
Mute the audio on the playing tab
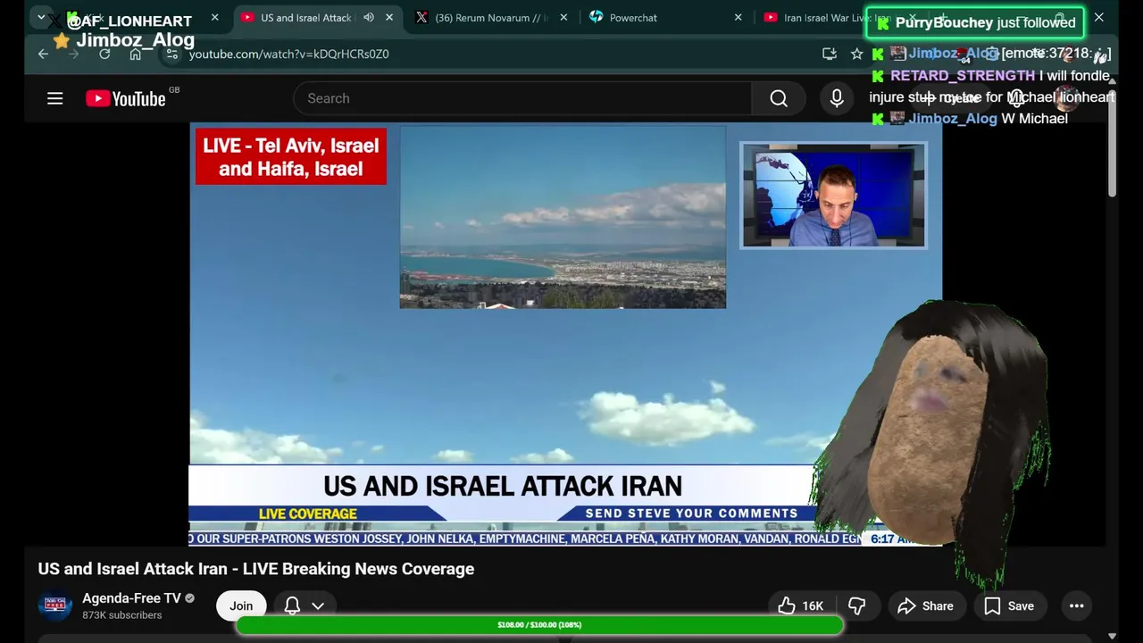pyautogui.click(x=369, y=17)
